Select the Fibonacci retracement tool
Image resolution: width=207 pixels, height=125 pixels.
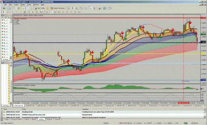[29, 12]
